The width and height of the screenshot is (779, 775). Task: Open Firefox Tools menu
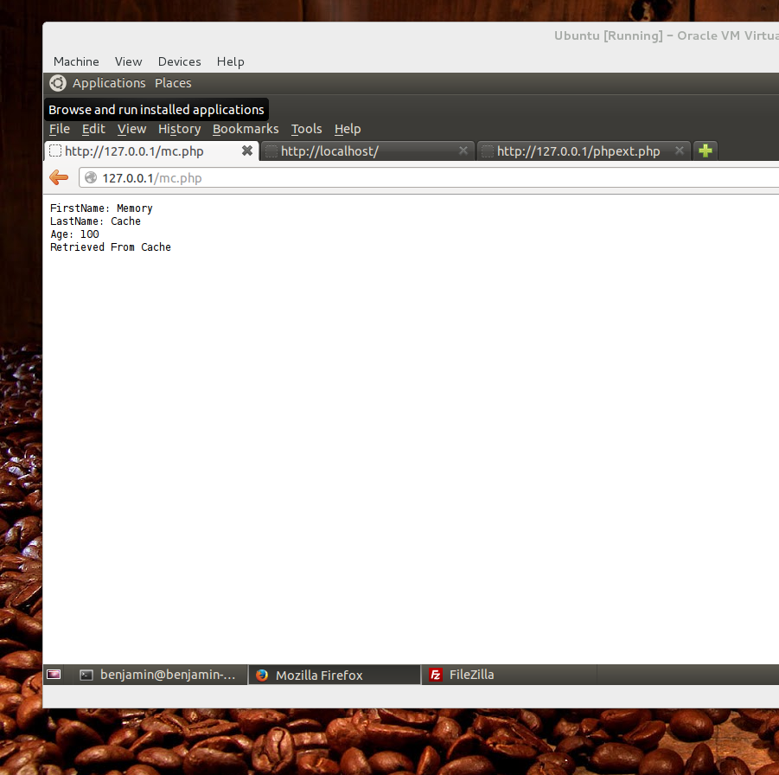[x=307, y=129]
